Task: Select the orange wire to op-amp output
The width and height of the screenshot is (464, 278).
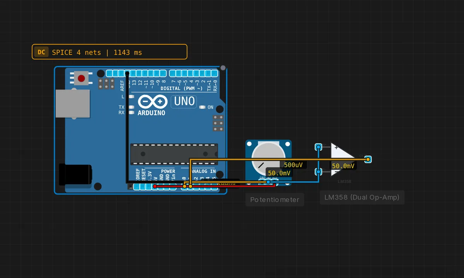Action: 278,159
